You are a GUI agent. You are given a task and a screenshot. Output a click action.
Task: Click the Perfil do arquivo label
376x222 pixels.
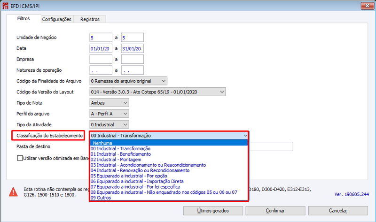tap(33, 114)
